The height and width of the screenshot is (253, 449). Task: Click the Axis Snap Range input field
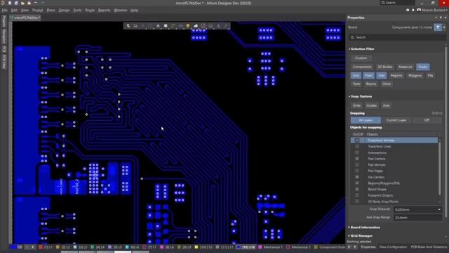coord(418,217)
